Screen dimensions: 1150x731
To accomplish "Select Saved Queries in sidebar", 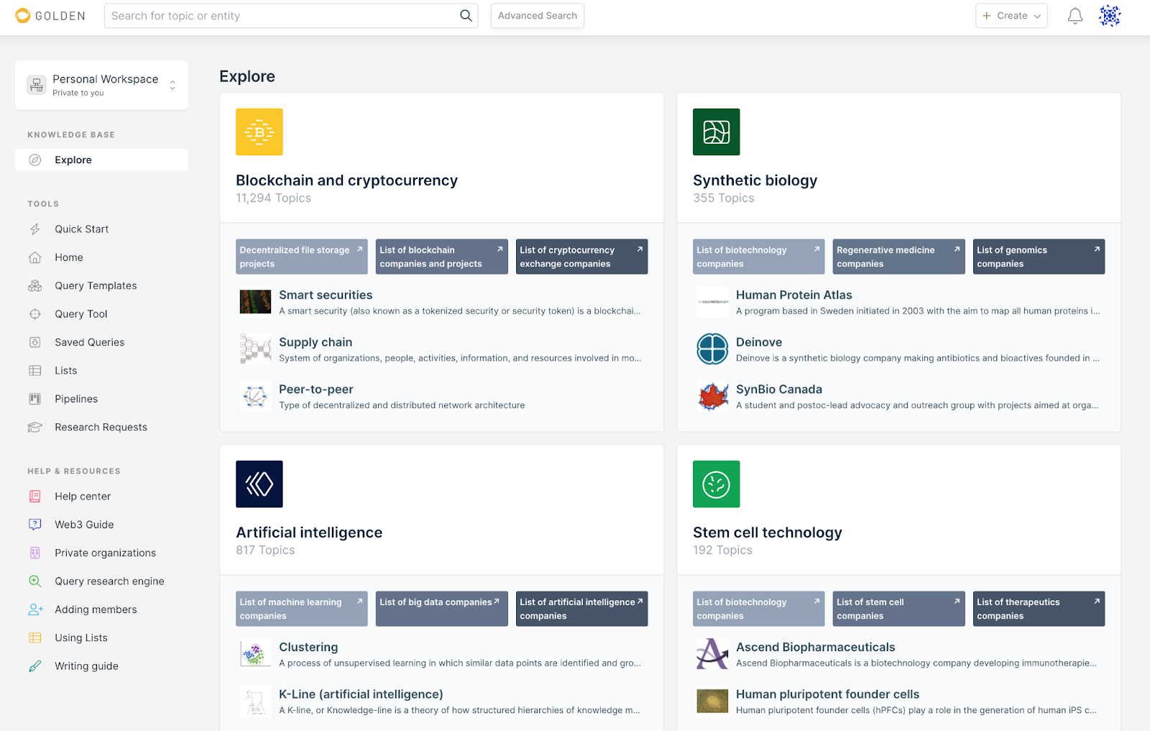I will pyautogui.click(x=90, y=342).
